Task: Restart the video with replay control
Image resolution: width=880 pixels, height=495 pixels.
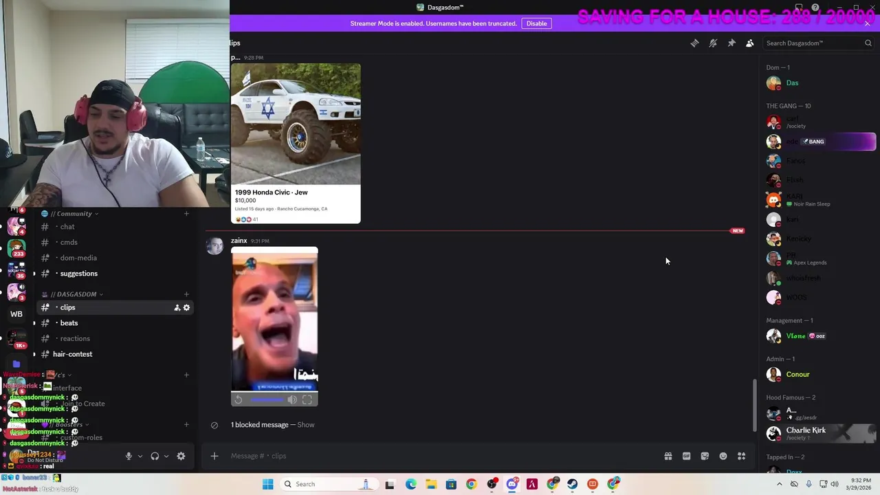Action: pos(239,399)
